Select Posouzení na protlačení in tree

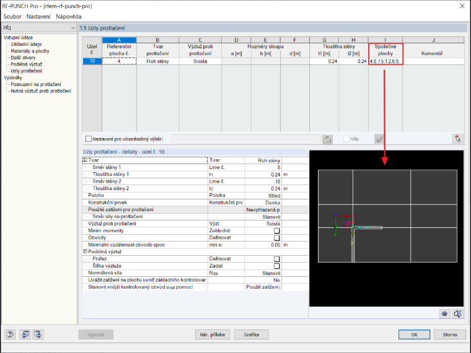pos(36,84)
